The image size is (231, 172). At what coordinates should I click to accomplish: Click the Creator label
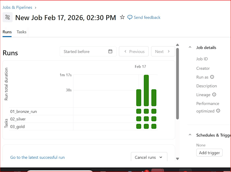(203, 68)
